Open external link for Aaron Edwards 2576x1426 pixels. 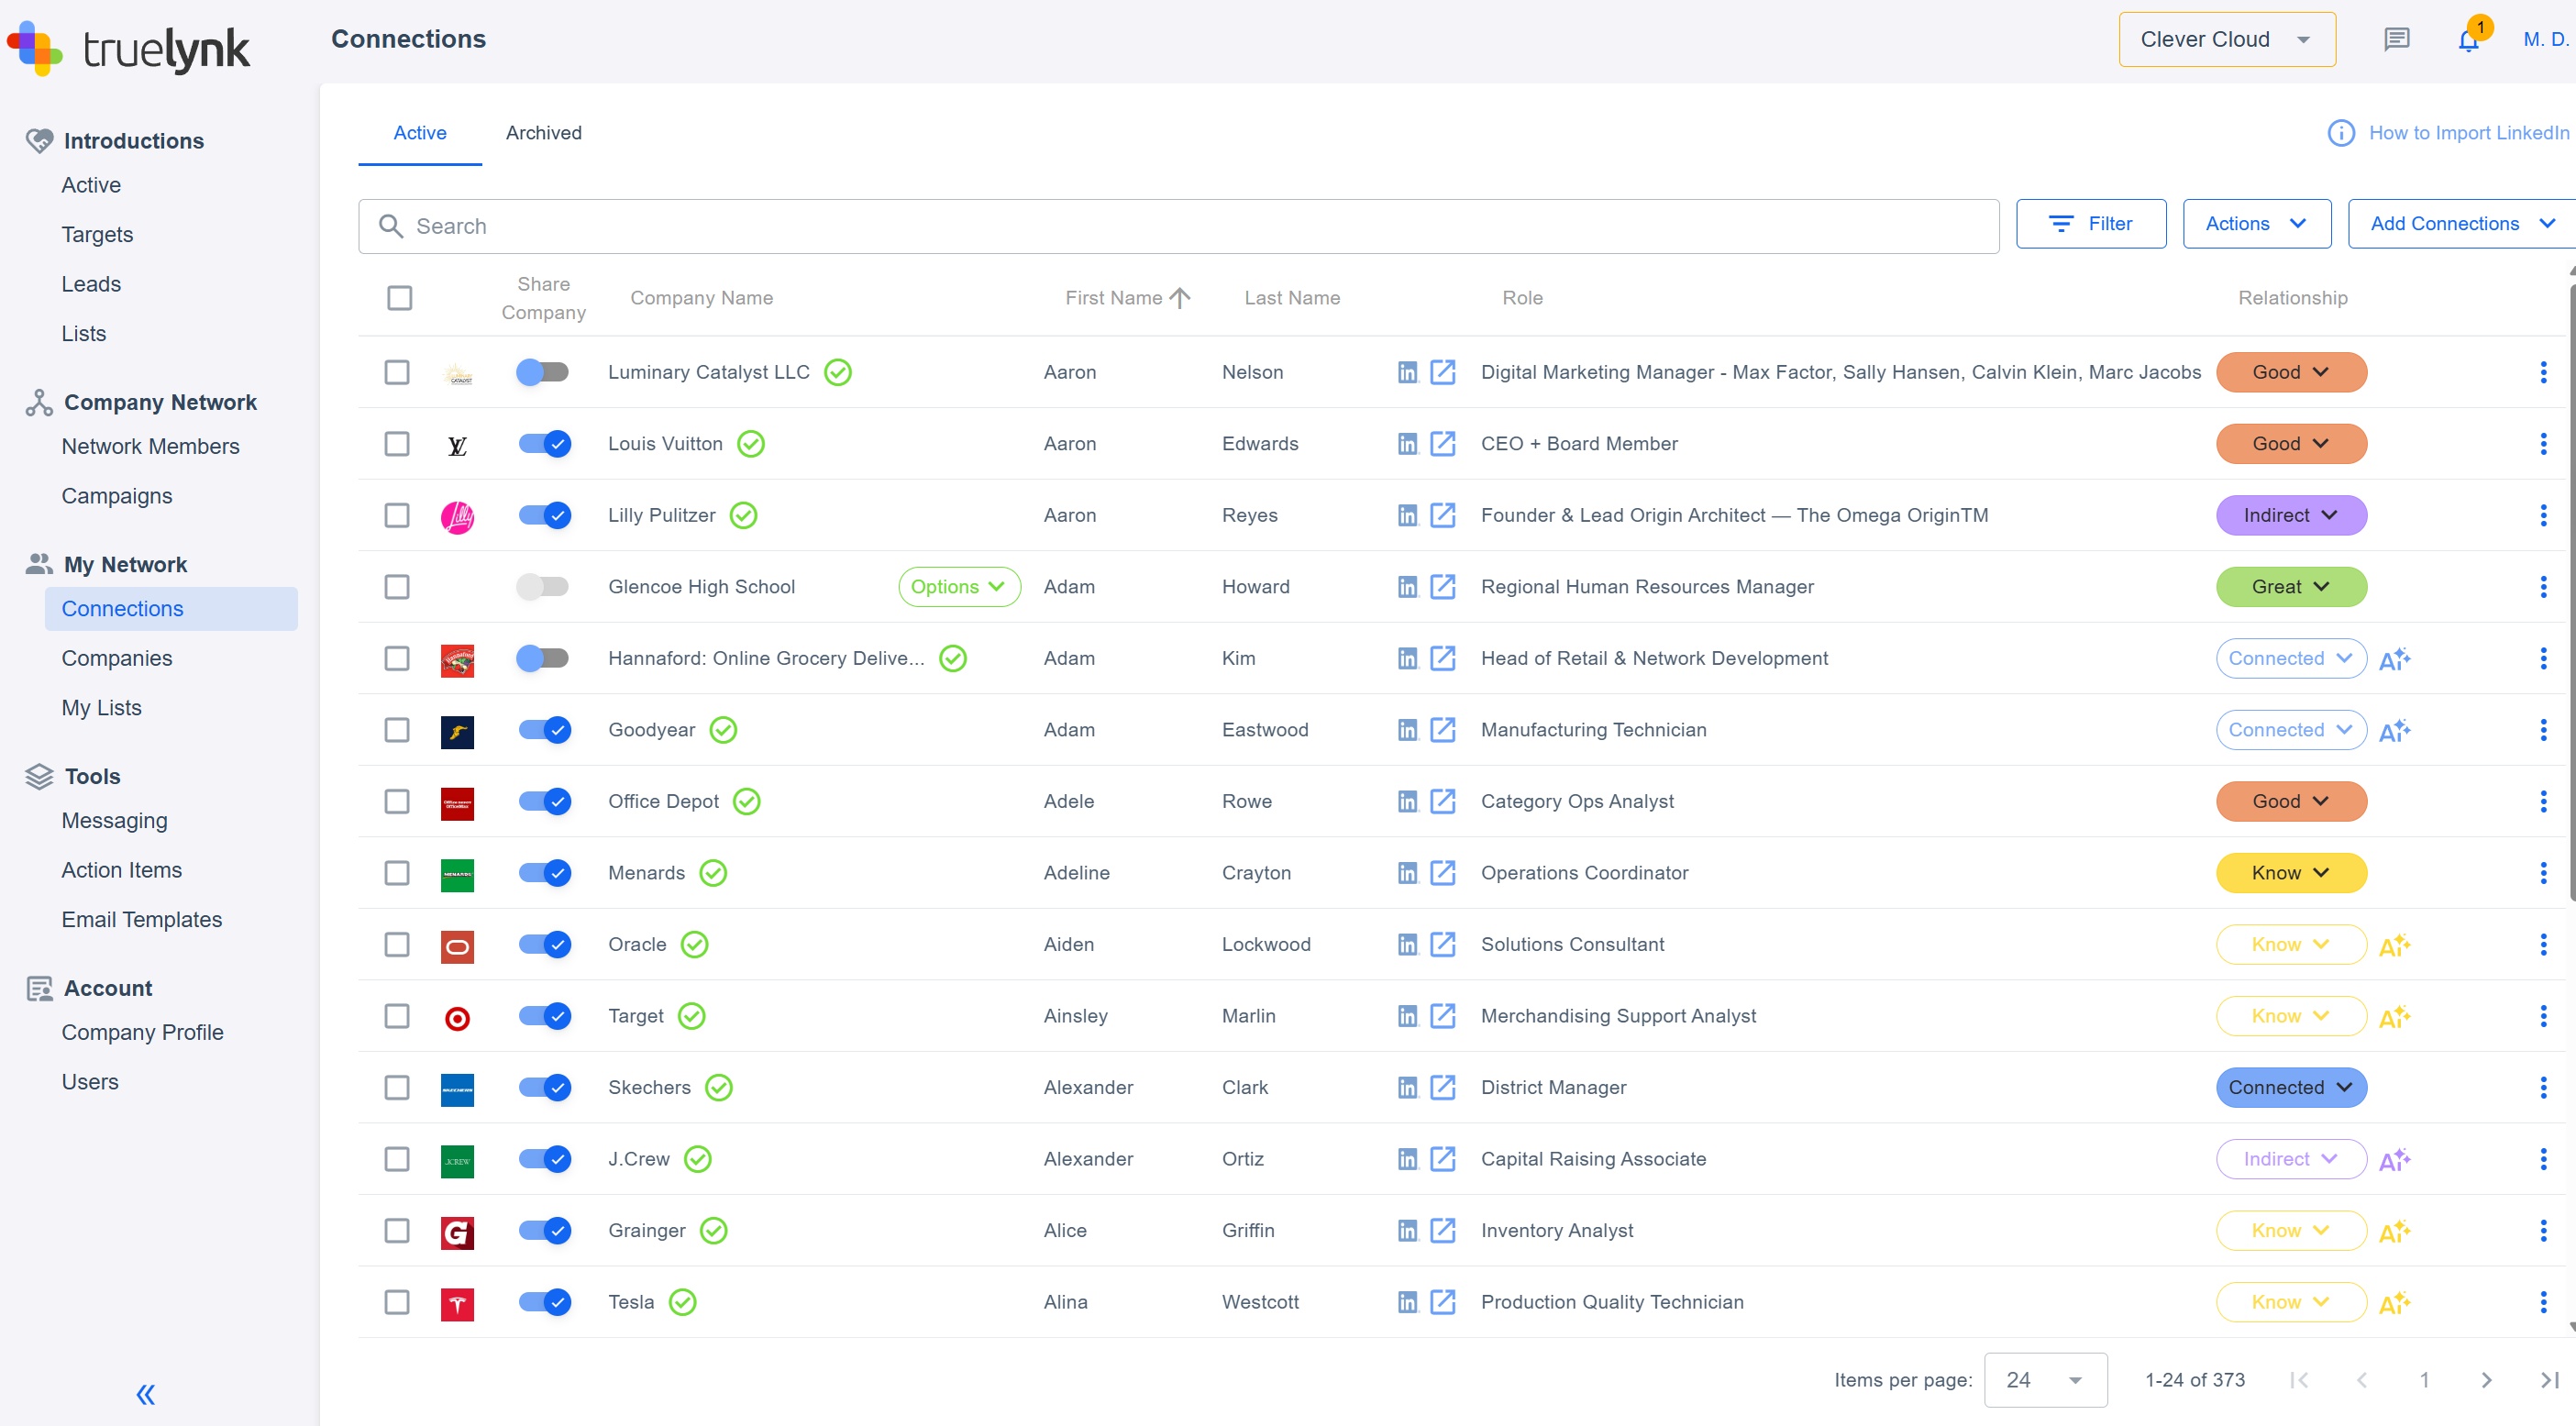coord(1442,443)
